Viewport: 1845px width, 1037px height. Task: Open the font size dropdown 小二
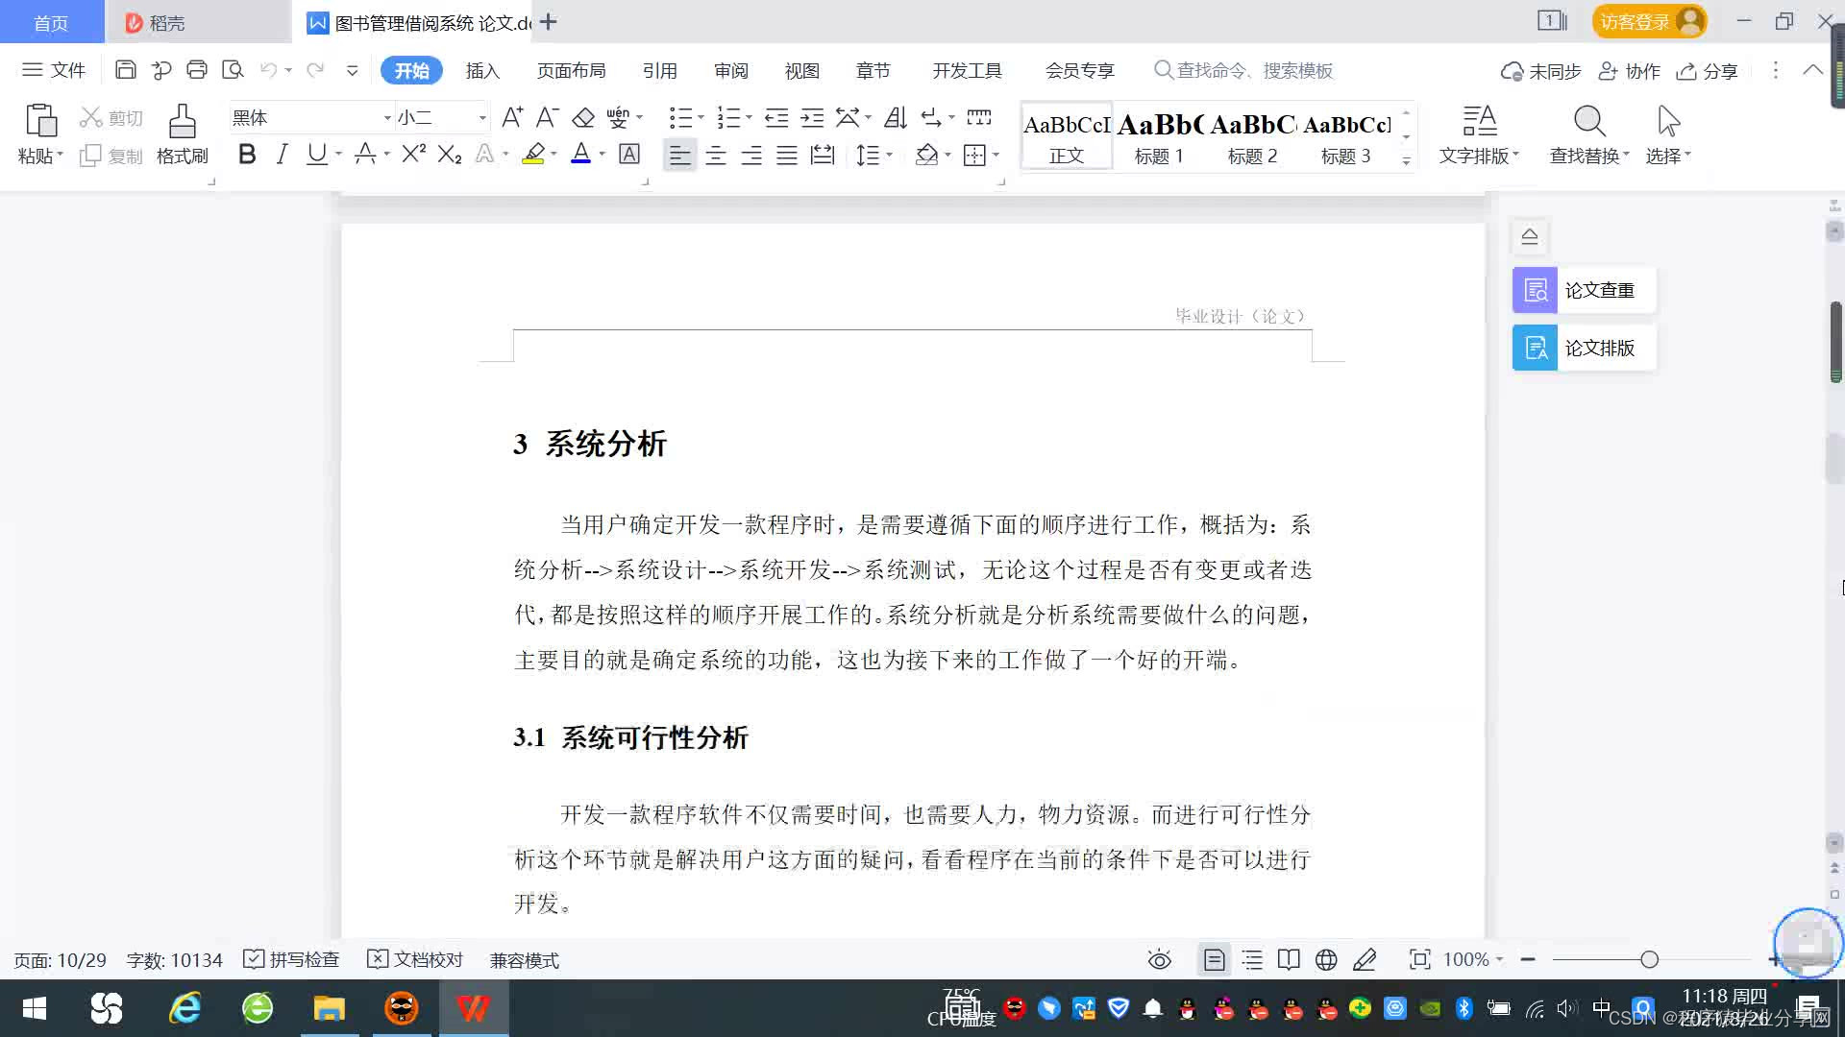(482, 118)
